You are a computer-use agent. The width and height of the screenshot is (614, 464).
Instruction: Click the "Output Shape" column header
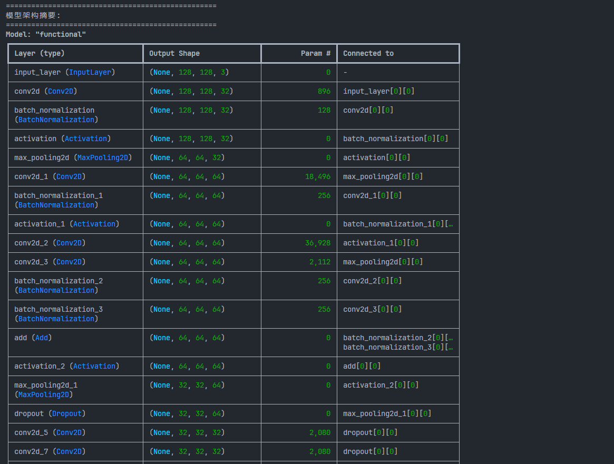(x=174, y=54)
